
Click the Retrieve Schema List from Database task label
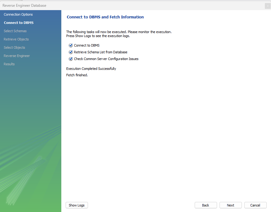click(101, 52)
